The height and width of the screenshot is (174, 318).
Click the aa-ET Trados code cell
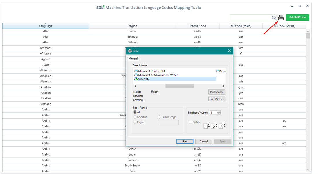tap(197, 37)
